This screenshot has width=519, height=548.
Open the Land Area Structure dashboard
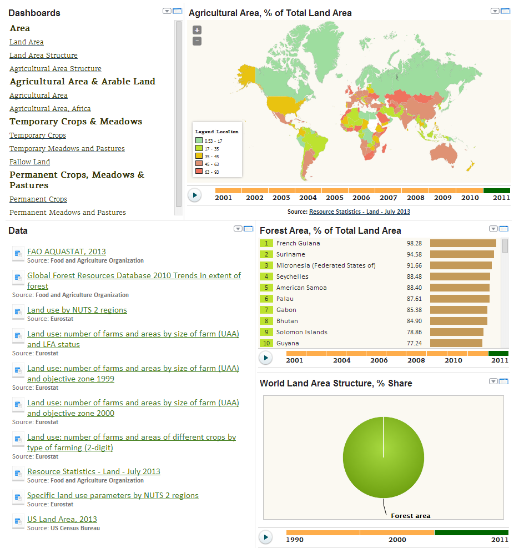point(43,56)
